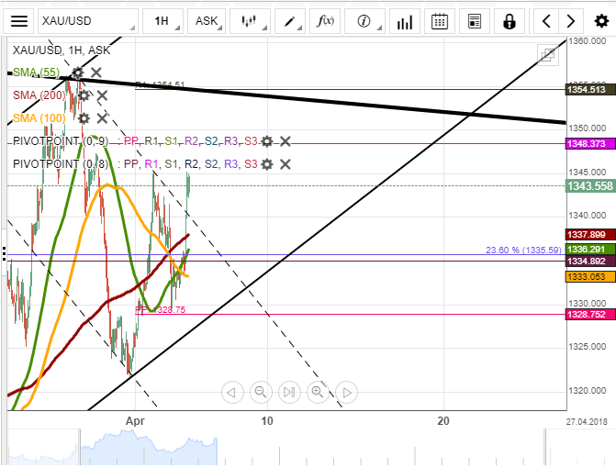
Task: Click the XAU/USD, 1H, ASK chart title
Action: (x=62, y=50)
